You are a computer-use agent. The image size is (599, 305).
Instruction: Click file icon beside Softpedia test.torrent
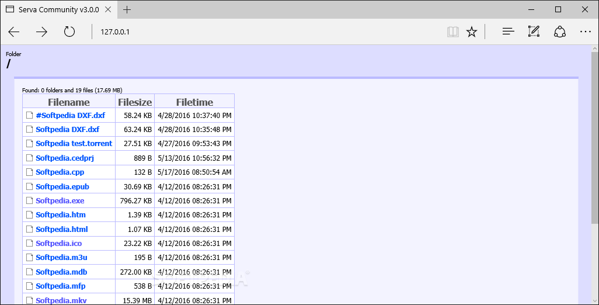[29, 143]
